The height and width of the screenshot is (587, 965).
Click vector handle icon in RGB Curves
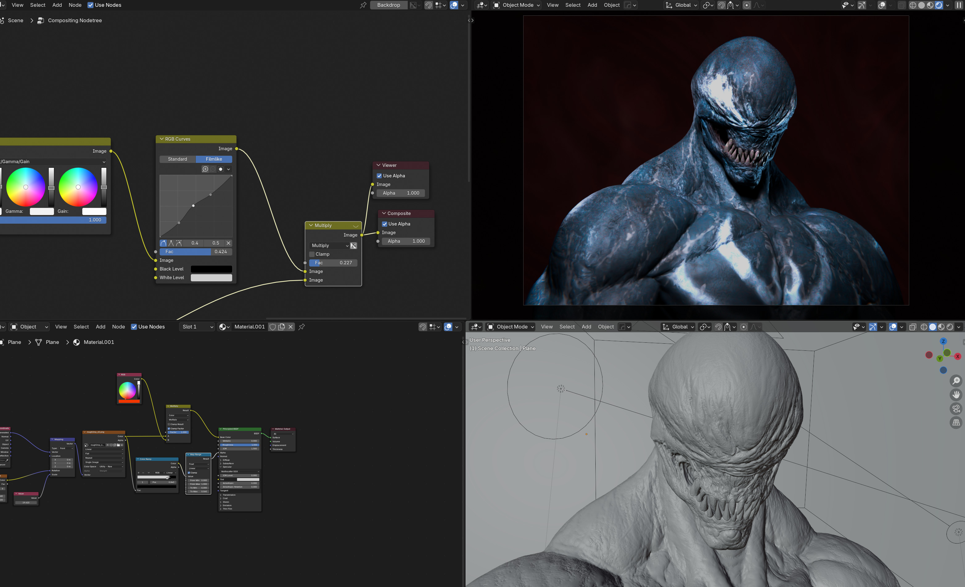[x=171, y=243]
